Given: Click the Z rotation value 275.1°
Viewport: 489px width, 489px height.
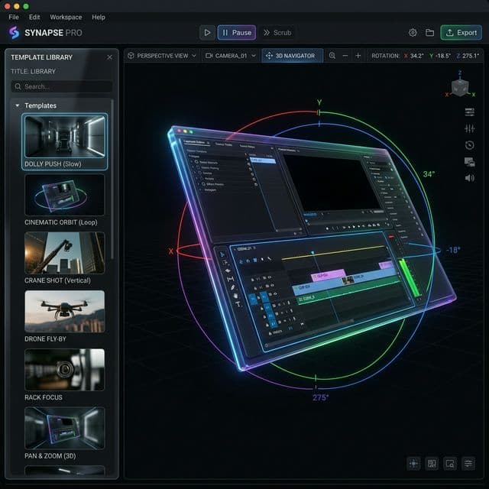Looking at the screenshot, I should click(x=471, y=56).
